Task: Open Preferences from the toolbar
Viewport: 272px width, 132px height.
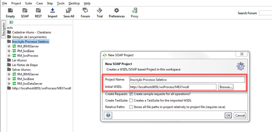Action: 117,13
